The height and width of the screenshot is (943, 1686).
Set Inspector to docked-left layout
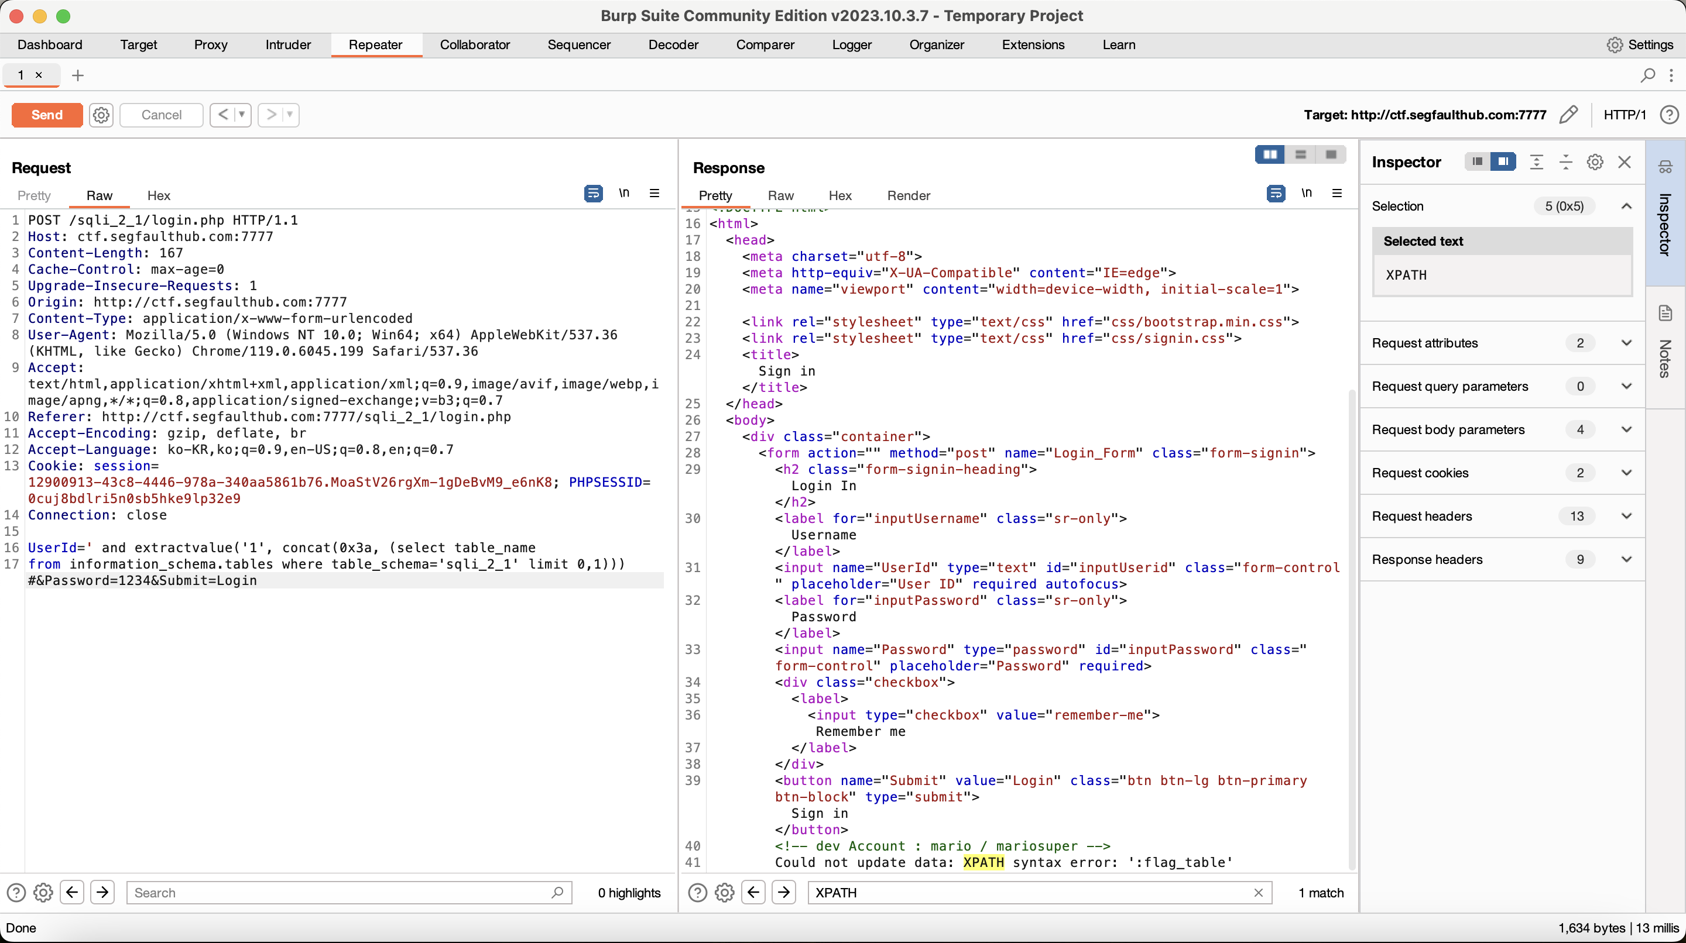point(1477,161)
